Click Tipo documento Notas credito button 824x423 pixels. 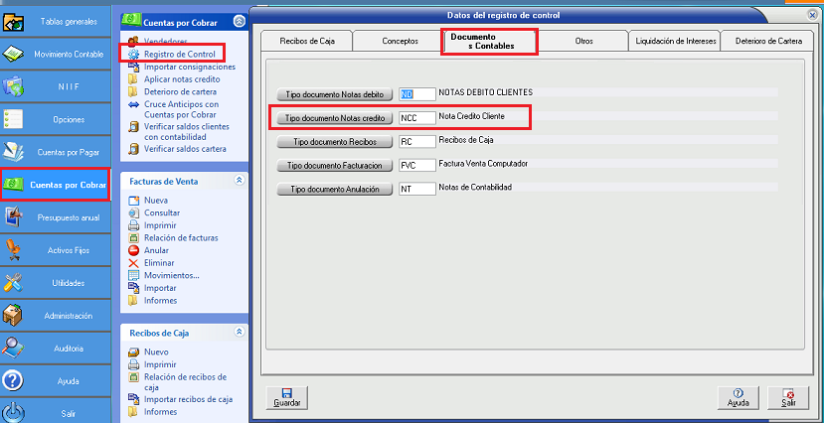[x=333, y=117]
